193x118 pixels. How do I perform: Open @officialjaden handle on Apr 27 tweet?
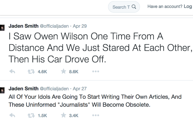(54, 89)
